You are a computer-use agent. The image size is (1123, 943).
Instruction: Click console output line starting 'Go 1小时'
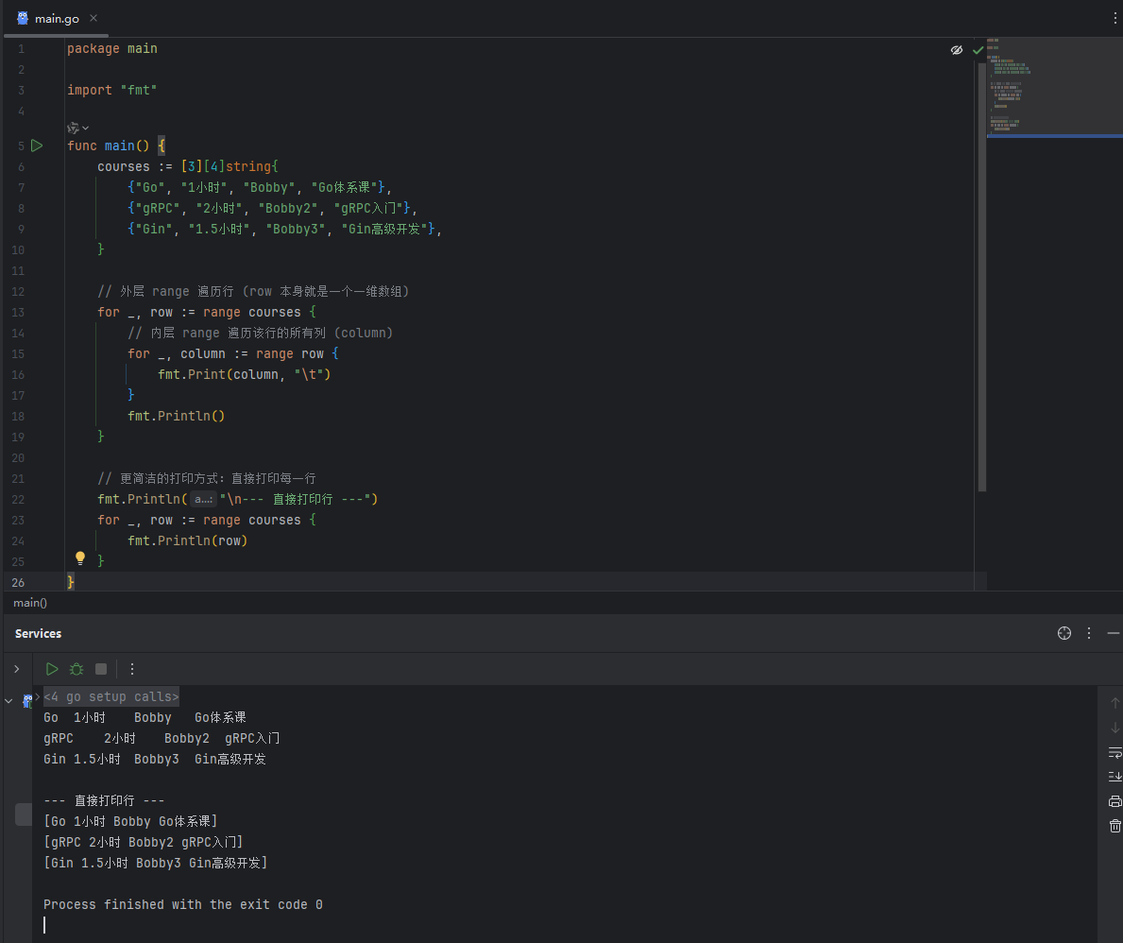[145, 717]
